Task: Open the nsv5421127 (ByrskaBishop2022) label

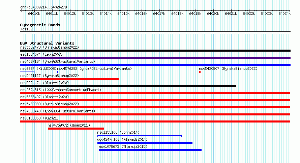Action: [50, 76]
